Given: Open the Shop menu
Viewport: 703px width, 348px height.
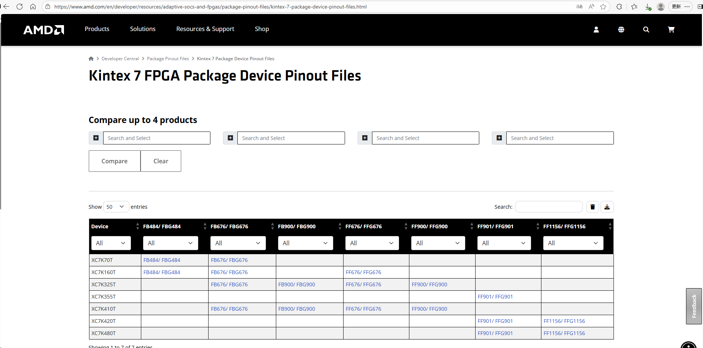Looking at the screenshot, I should 262,29.
